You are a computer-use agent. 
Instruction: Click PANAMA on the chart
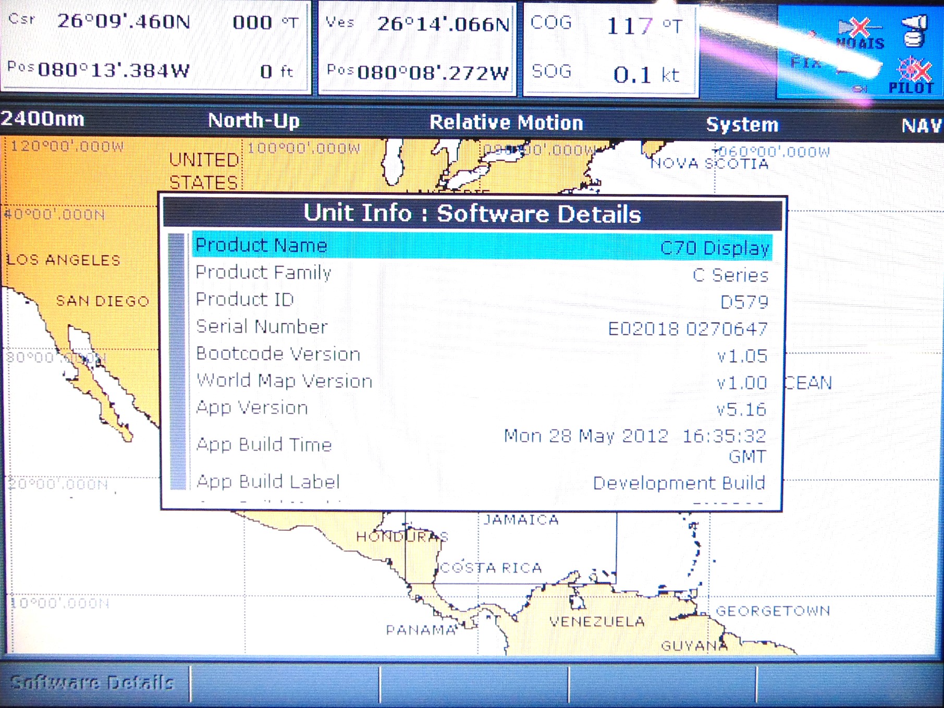pyautogui.click(x=421, y=630)
